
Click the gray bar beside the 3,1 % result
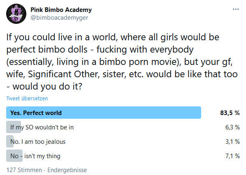[10, 141]
